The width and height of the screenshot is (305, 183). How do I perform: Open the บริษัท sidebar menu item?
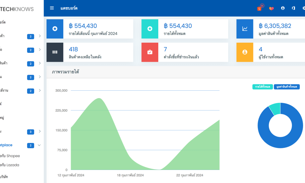(4, 177)
